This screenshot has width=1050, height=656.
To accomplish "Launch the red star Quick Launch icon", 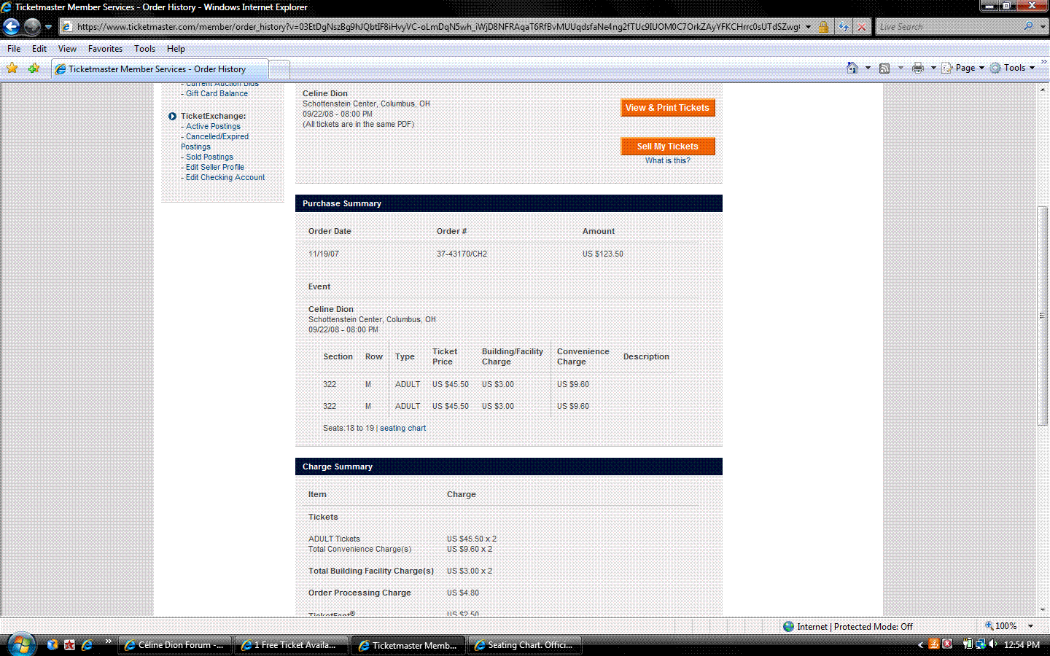I will pos(70,645).
